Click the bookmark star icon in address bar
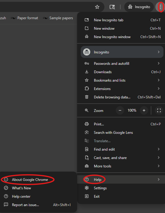 [97, 7]
